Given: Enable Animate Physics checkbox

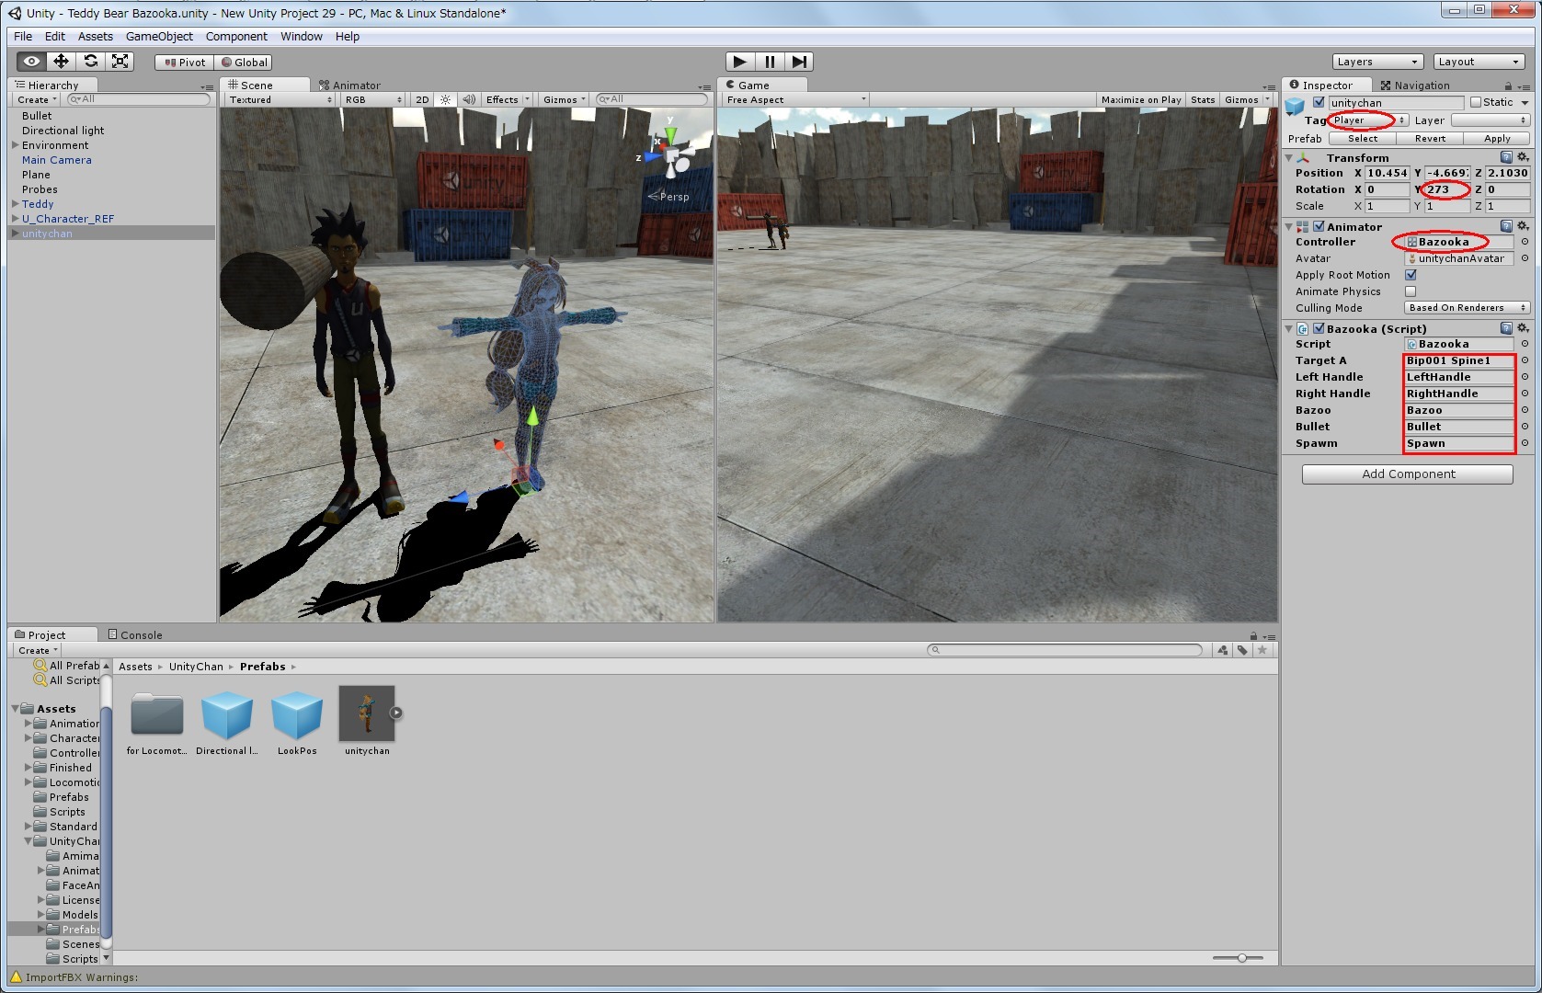Looking at the screenshot, I should click(1411, 291).
